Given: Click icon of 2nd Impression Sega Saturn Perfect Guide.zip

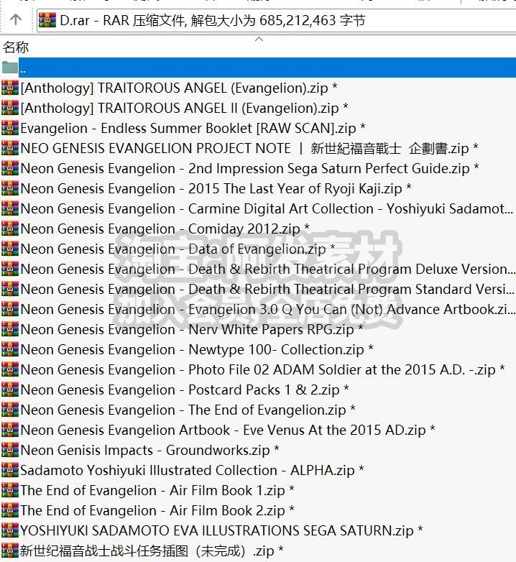Looking at the screenshot, I should [x=9, y=168].
